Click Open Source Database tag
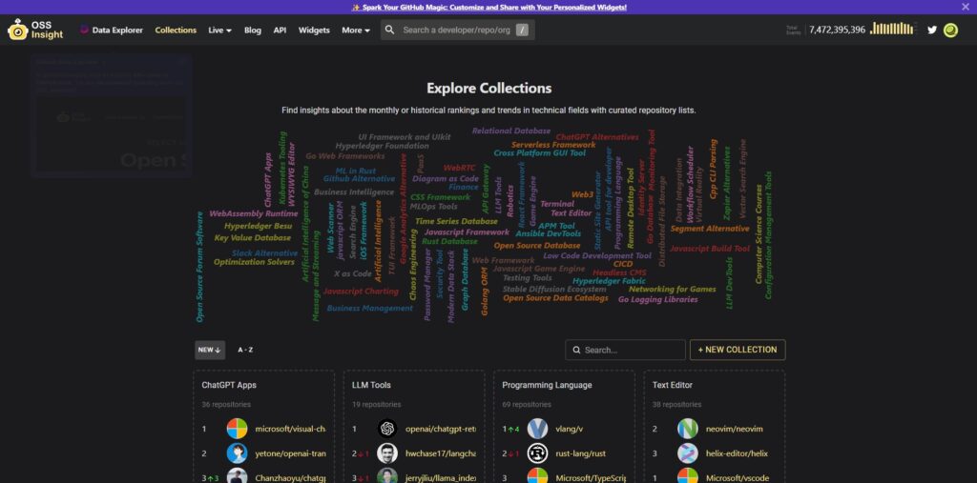This screenshot has height=483, width=977. (x=537, y=245)
